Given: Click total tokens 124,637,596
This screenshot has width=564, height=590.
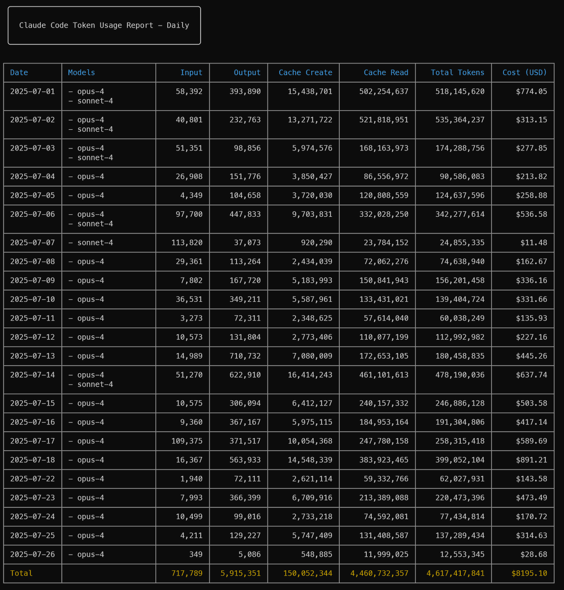Looking at the screenshot, I should [x=460, y=196].
